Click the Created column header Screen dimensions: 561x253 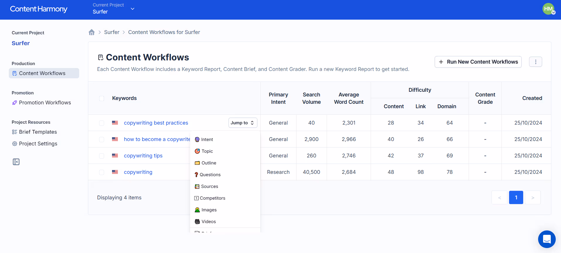point(532,98)
